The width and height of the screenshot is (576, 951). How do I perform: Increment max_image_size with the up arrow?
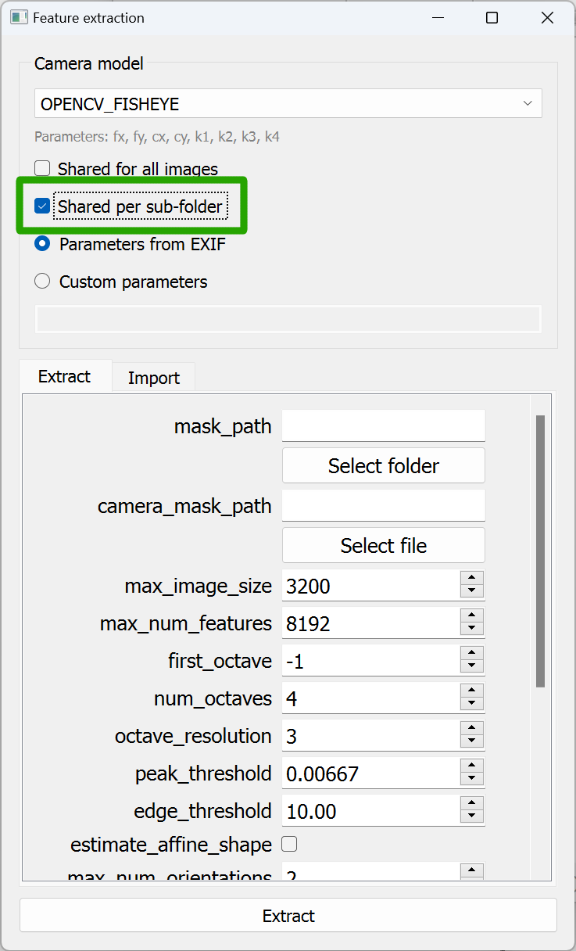472,580
